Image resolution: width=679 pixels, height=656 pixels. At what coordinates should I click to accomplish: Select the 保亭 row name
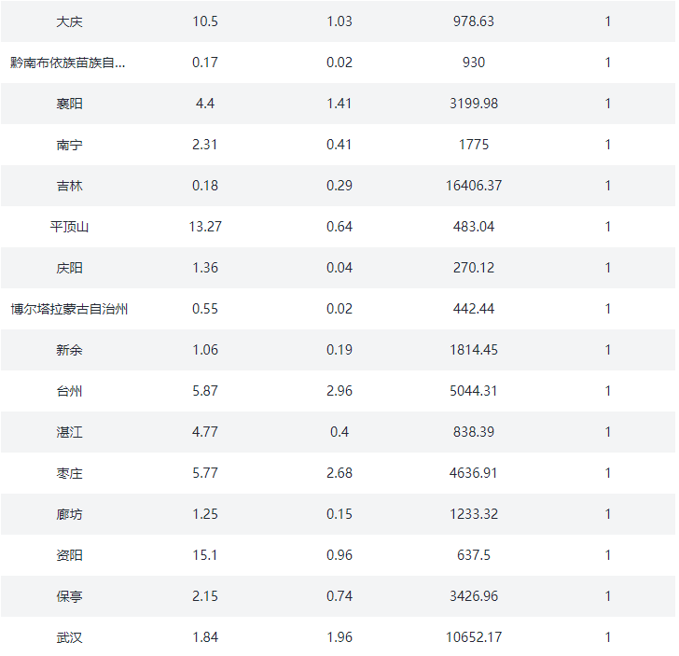click(69, 596)
